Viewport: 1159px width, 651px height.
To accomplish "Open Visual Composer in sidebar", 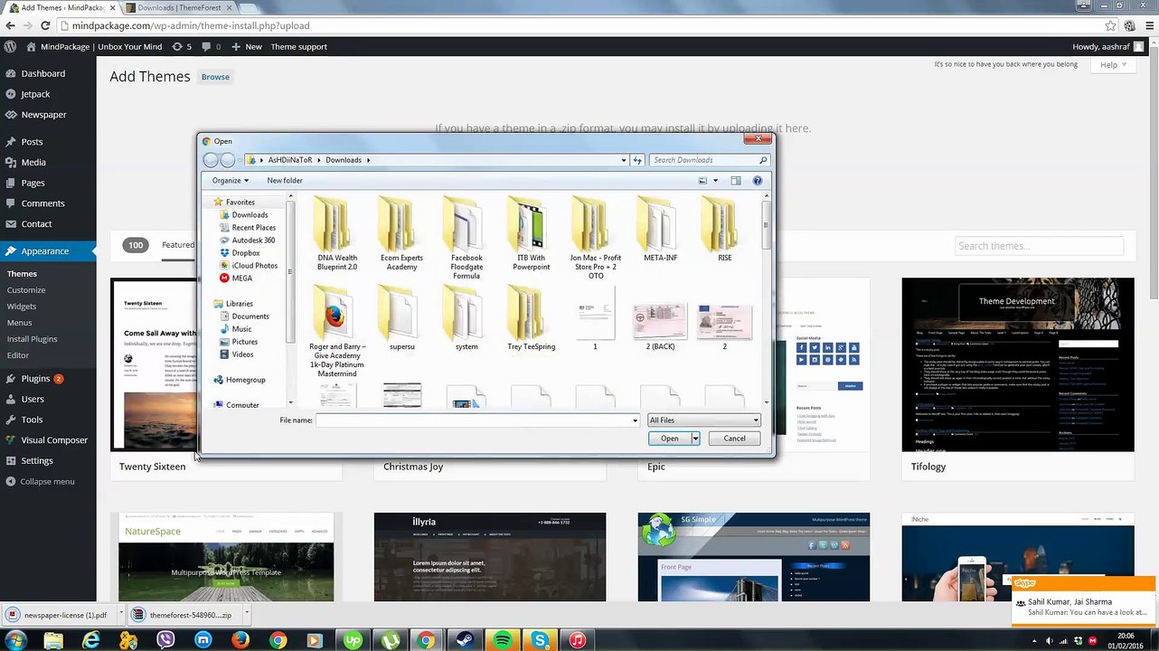I will [48, 440].
